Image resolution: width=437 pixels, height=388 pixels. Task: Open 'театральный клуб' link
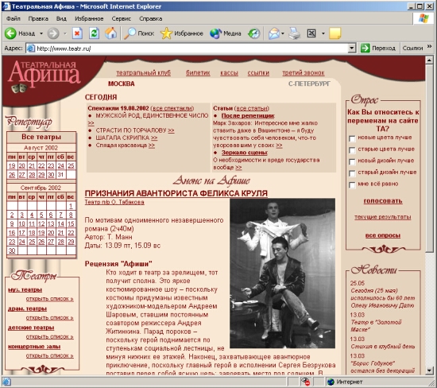tap(144, 73)
